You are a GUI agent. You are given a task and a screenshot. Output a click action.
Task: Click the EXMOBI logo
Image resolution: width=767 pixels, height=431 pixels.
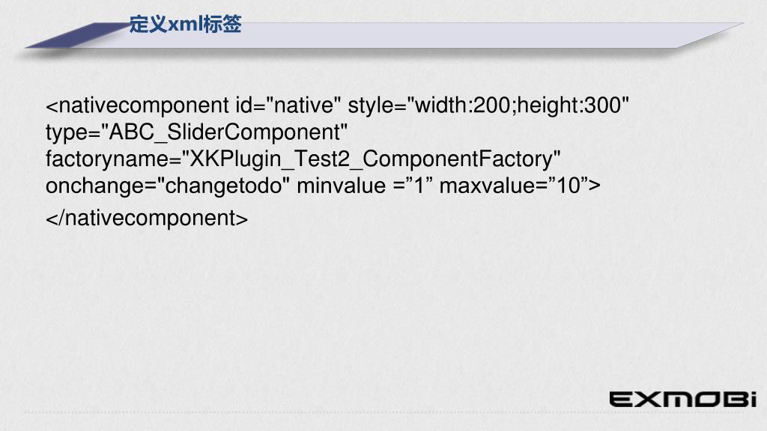(x=683, y=400)
